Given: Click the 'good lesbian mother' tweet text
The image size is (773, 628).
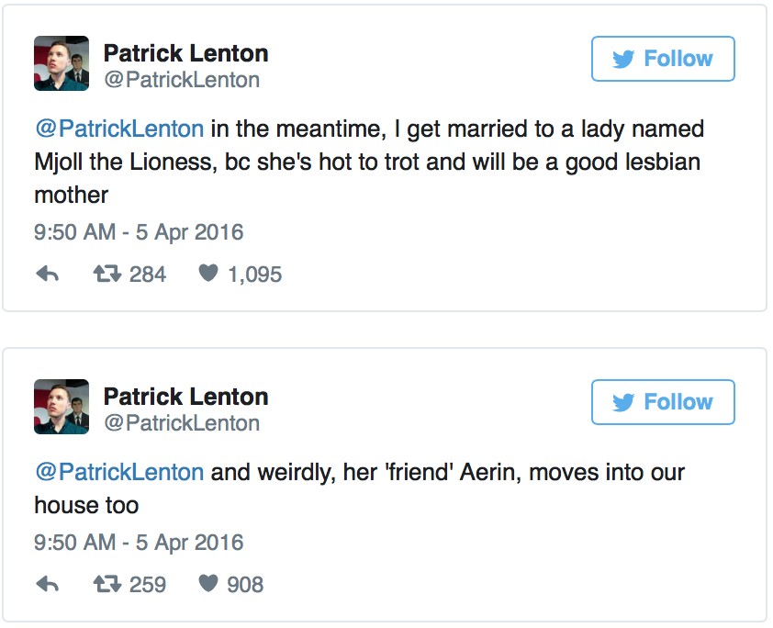Looking at the screenshot, I should click(367, 163).
